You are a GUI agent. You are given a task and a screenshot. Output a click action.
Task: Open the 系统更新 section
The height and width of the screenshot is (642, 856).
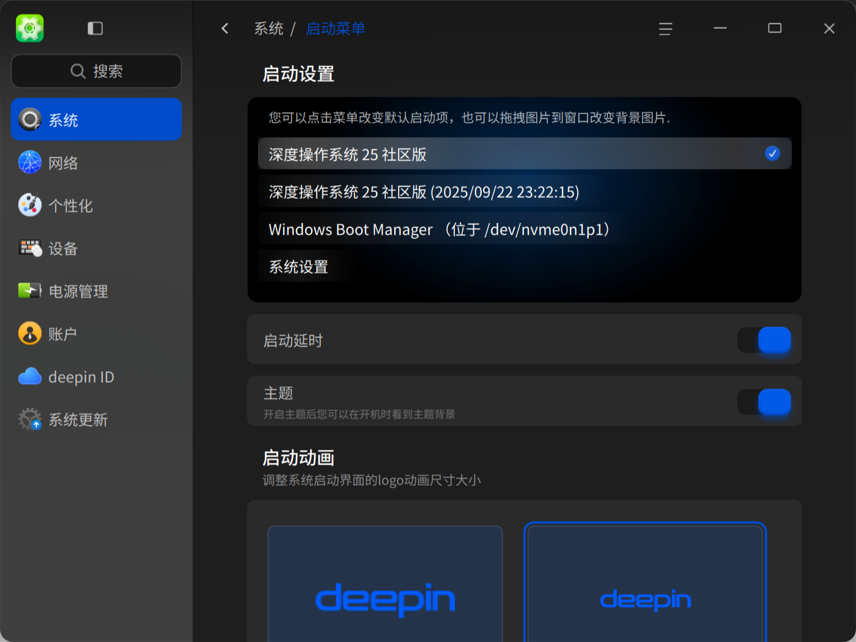97,419
